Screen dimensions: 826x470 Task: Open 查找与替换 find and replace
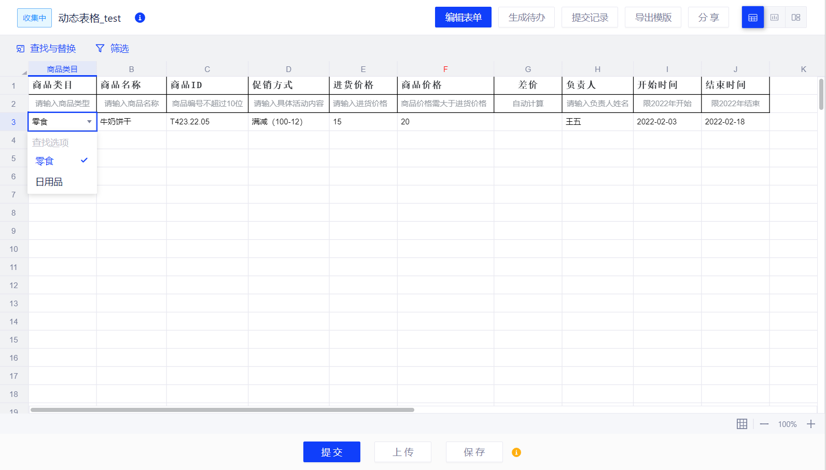tap(46, 48)
